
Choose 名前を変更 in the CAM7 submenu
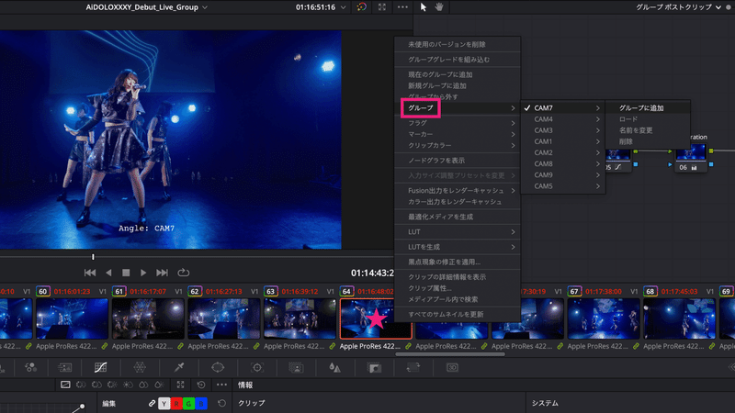[x=648, y=130]
